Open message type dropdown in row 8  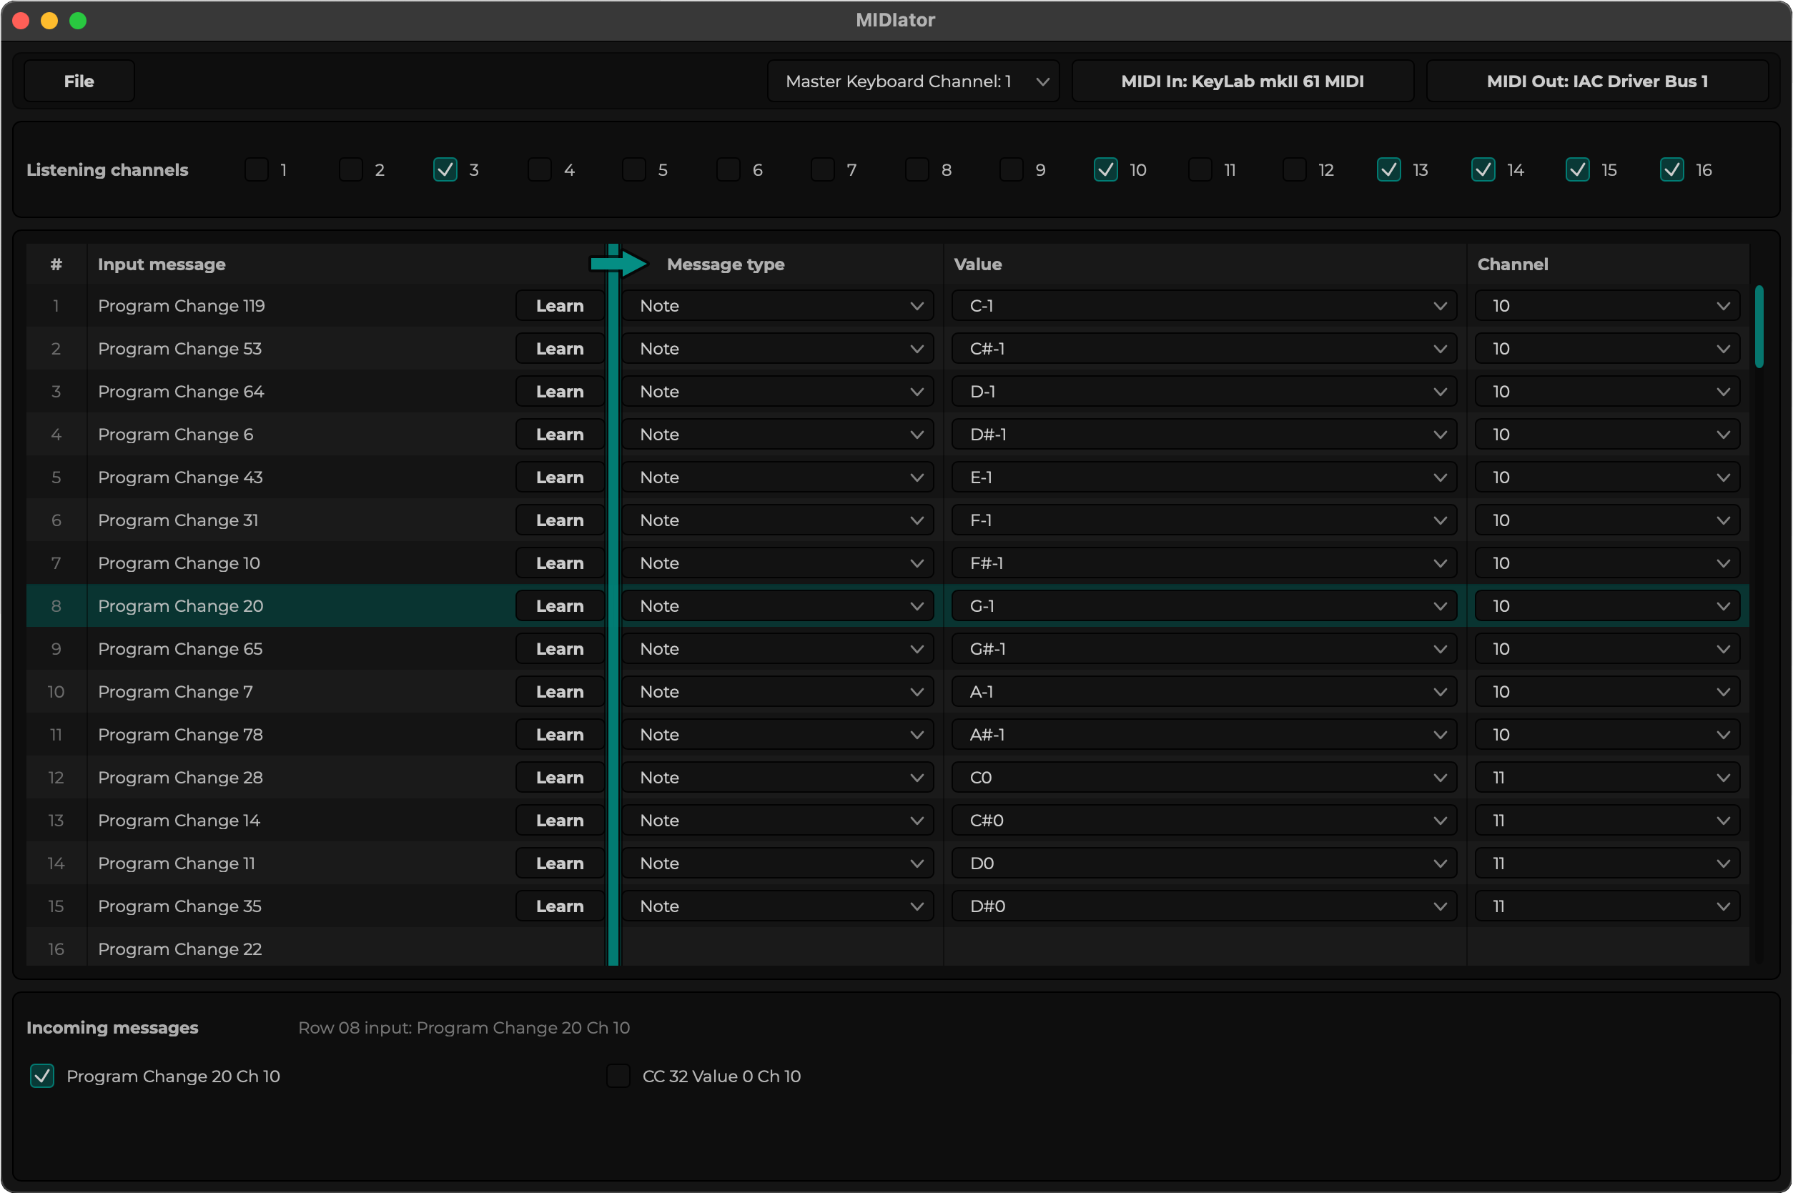coord(778,605)
